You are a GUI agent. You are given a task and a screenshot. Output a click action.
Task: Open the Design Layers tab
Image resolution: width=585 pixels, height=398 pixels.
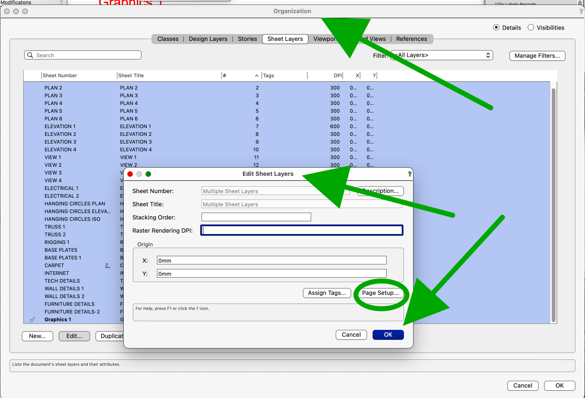point(208,39)
